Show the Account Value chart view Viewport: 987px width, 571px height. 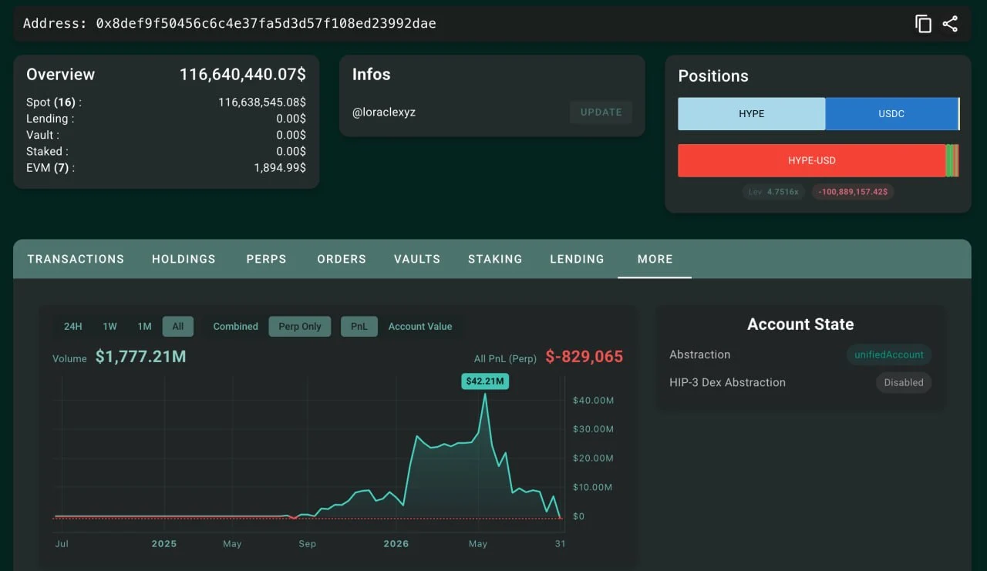[x=420, y=327]
